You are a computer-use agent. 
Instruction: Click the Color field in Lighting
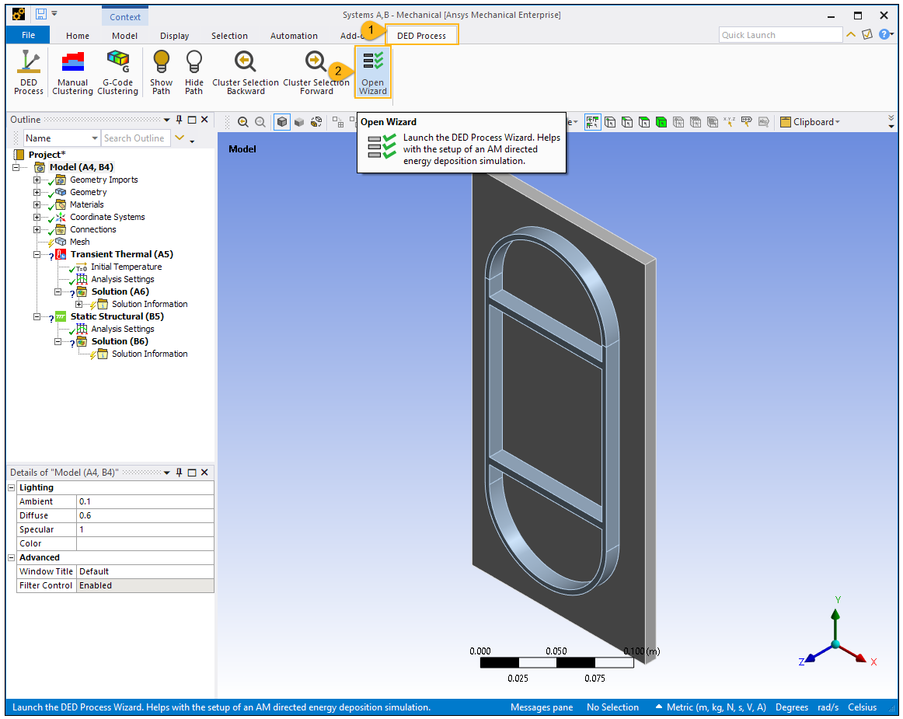coord(145,543)
